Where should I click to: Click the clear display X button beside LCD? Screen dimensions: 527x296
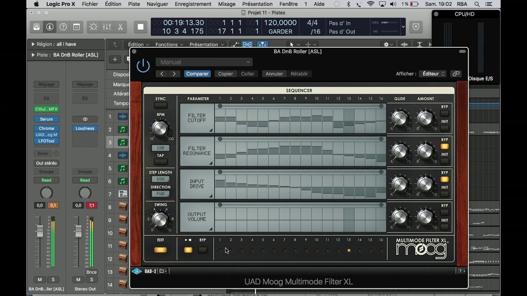[x=416, y=27]
